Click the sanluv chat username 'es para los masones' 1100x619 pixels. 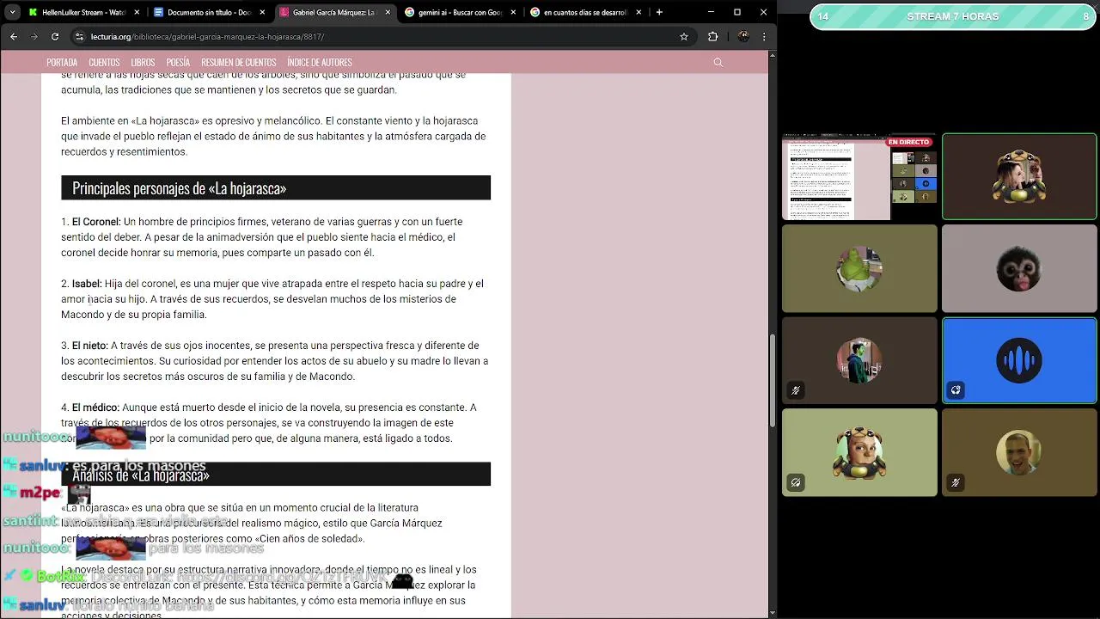click(x=42, y=466)
